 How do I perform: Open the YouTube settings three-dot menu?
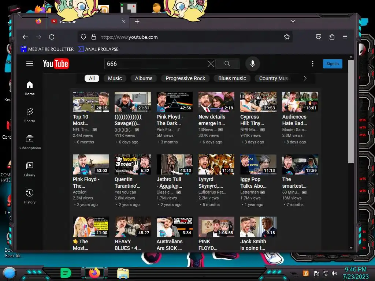click(x=313, y=64)
